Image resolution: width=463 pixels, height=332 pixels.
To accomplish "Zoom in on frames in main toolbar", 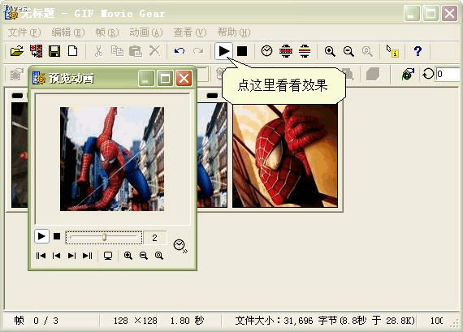I will coord(330,51).
